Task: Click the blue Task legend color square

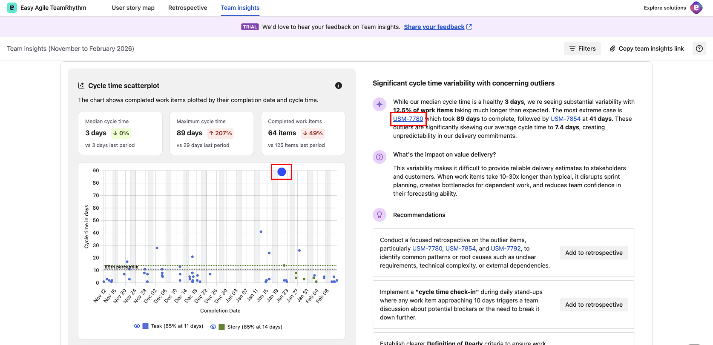Action: click(x=146, y=326)
